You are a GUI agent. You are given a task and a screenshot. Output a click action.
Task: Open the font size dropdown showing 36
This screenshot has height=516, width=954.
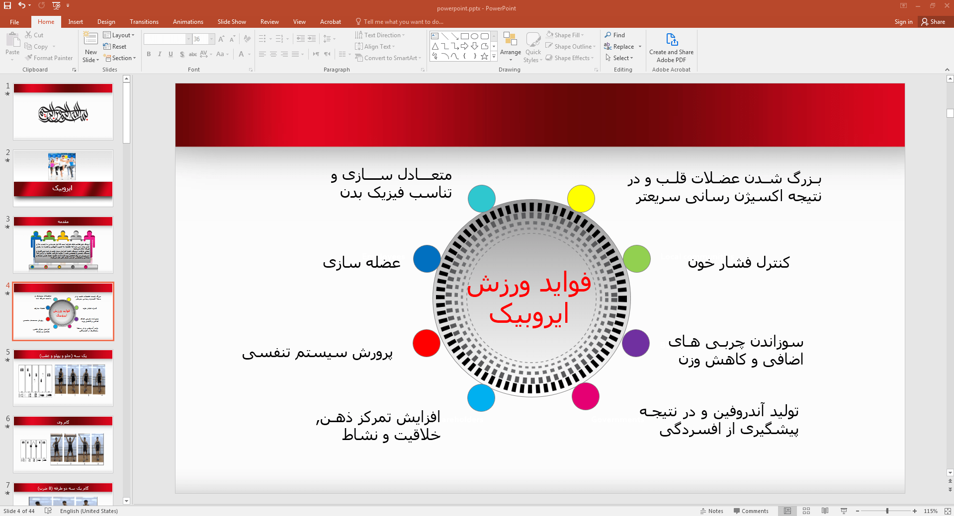212,39
